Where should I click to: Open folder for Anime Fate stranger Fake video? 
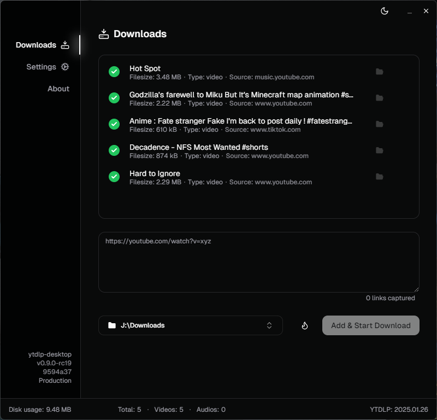point(379,124)
